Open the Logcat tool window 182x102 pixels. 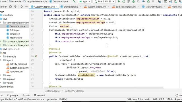[x=13, y=95]
